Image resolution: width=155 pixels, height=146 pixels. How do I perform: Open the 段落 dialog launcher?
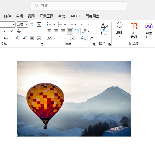(94, 44)
